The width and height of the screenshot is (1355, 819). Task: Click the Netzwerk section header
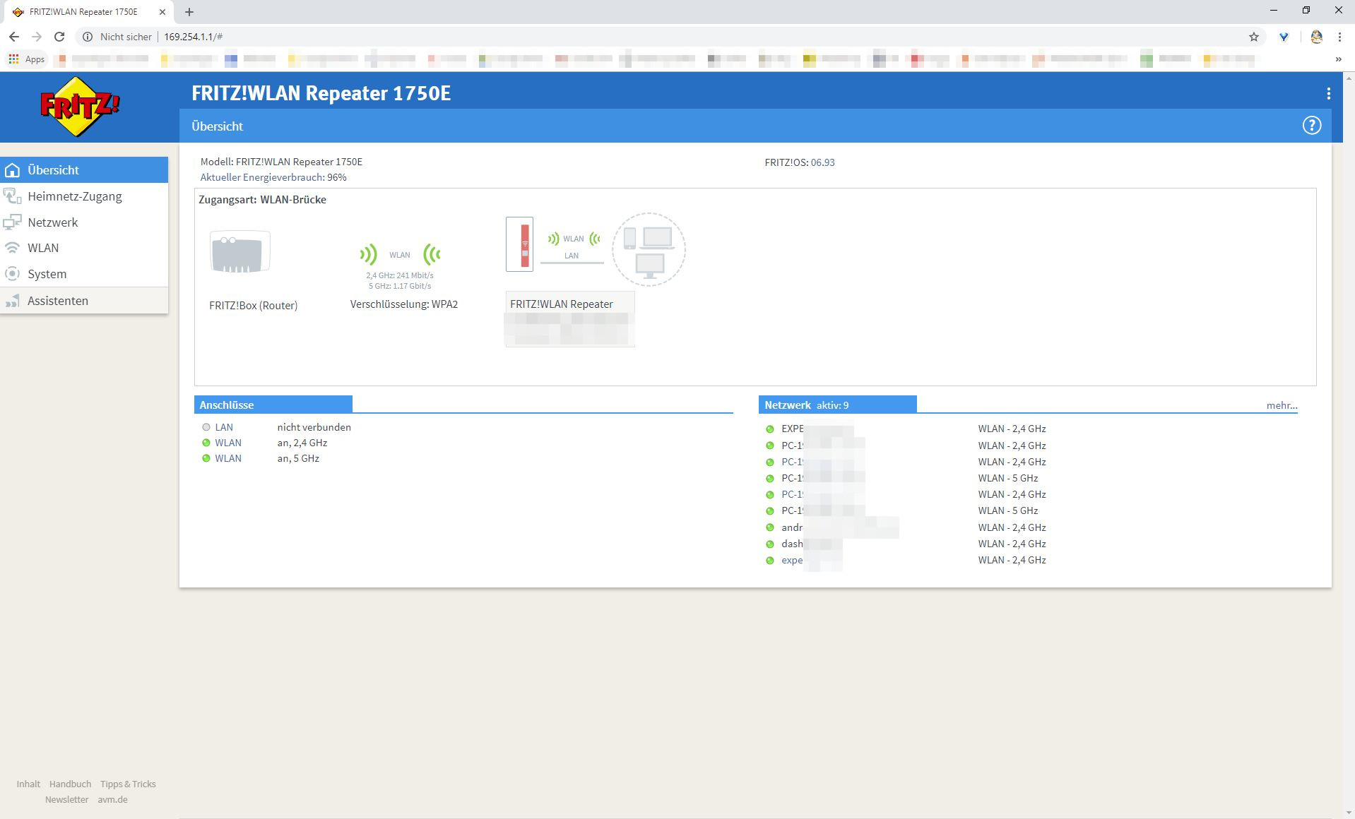pyautogui.click(x=837, y=405)
